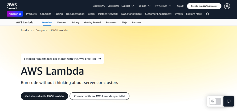The width and height of the screenshot is (237, 111).
Task: Open the Solutions menu
Action: coord(46,14)
